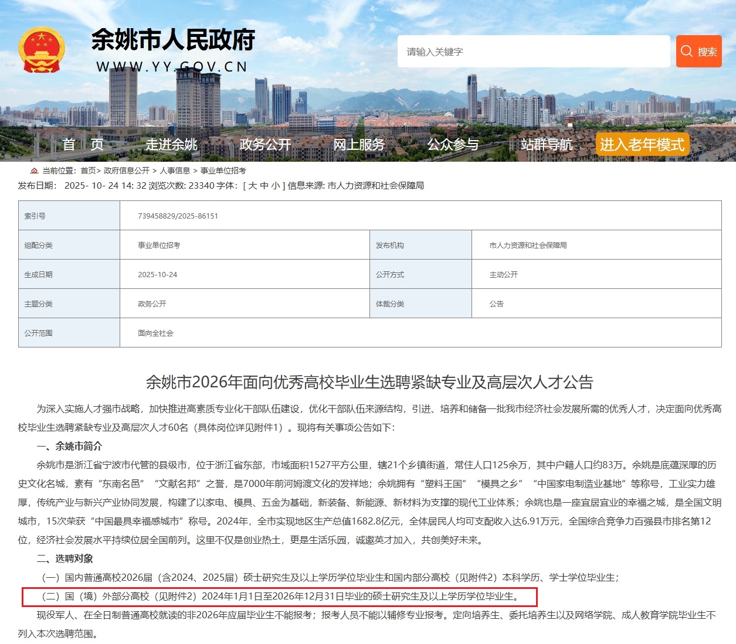Viewport: 736px width, 644px height.
Task: Click the magnifier icon in search button
Action: (687, 52)
